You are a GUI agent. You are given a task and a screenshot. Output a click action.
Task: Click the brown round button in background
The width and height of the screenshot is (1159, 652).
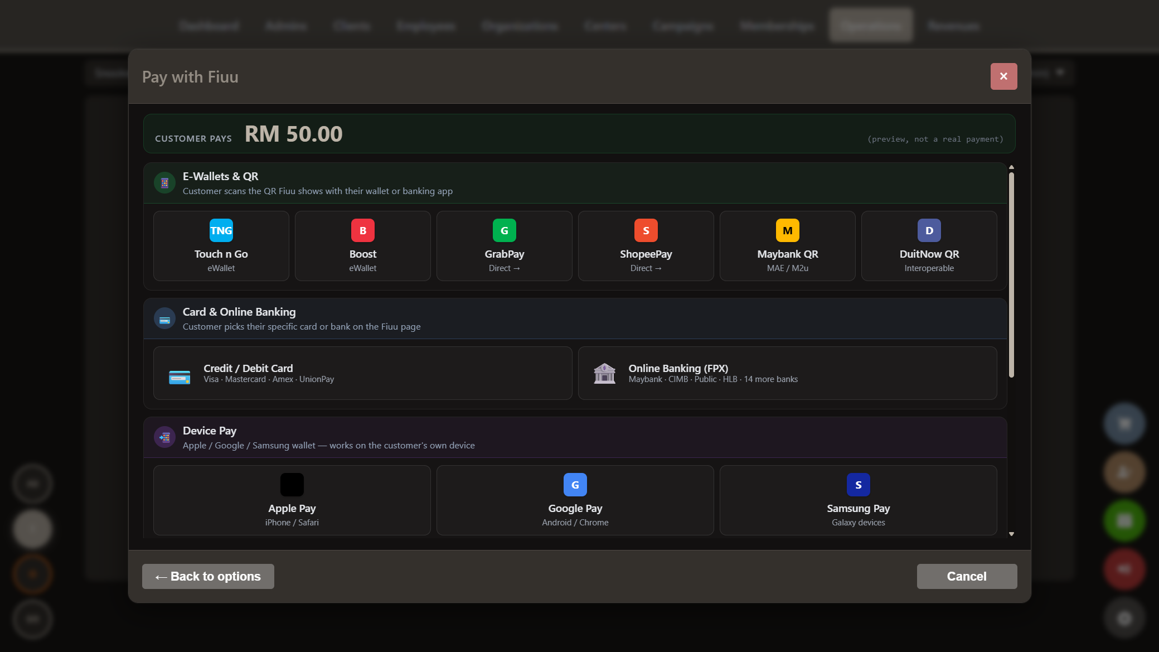(x=1125, y=472)
